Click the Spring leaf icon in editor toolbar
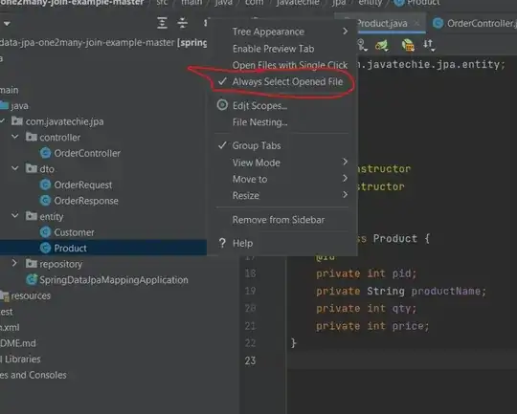The height and width of the screenshot is (414, 517). coord(382,45)
